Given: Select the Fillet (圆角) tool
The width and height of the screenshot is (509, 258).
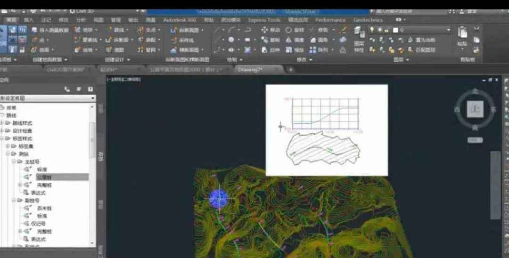Looking at the screenshot, I should click(319, 40).
